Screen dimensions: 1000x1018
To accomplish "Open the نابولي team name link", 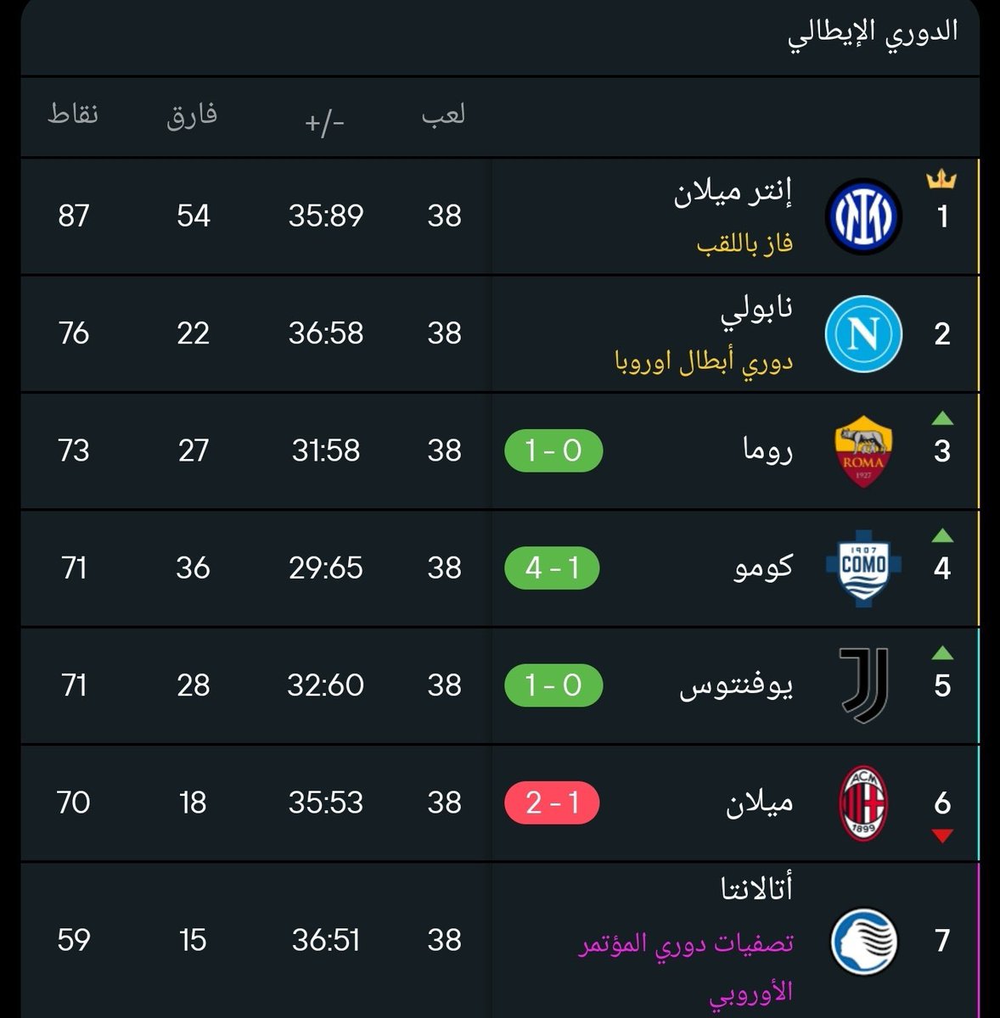I will [757, 309].
